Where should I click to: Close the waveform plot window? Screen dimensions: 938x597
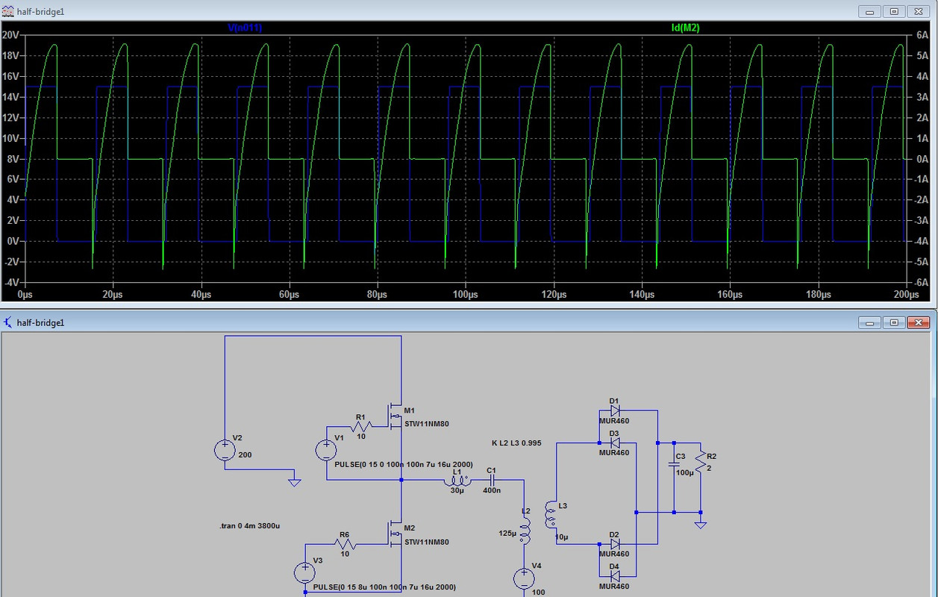coord(920,11)
